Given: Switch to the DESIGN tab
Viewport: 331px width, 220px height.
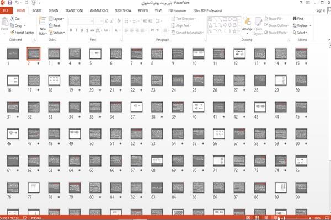Looking at the screenshot, I should click(x=54, y=10).
